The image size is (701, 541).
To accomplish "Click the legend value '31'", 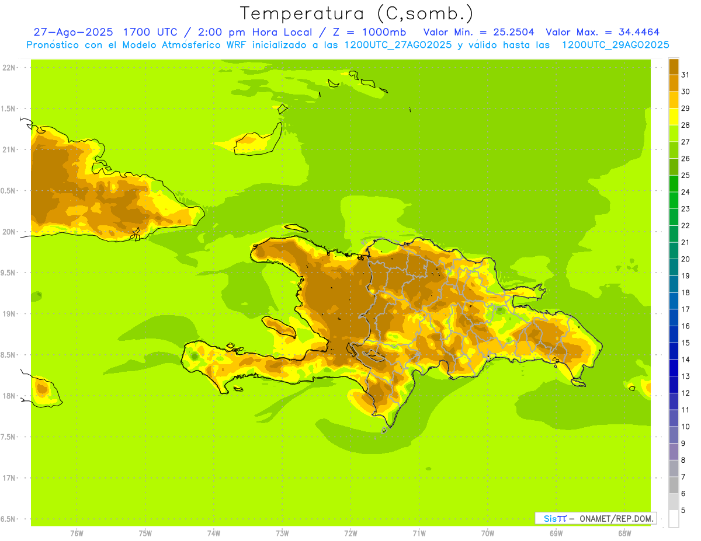I will [x=686, y=75].
